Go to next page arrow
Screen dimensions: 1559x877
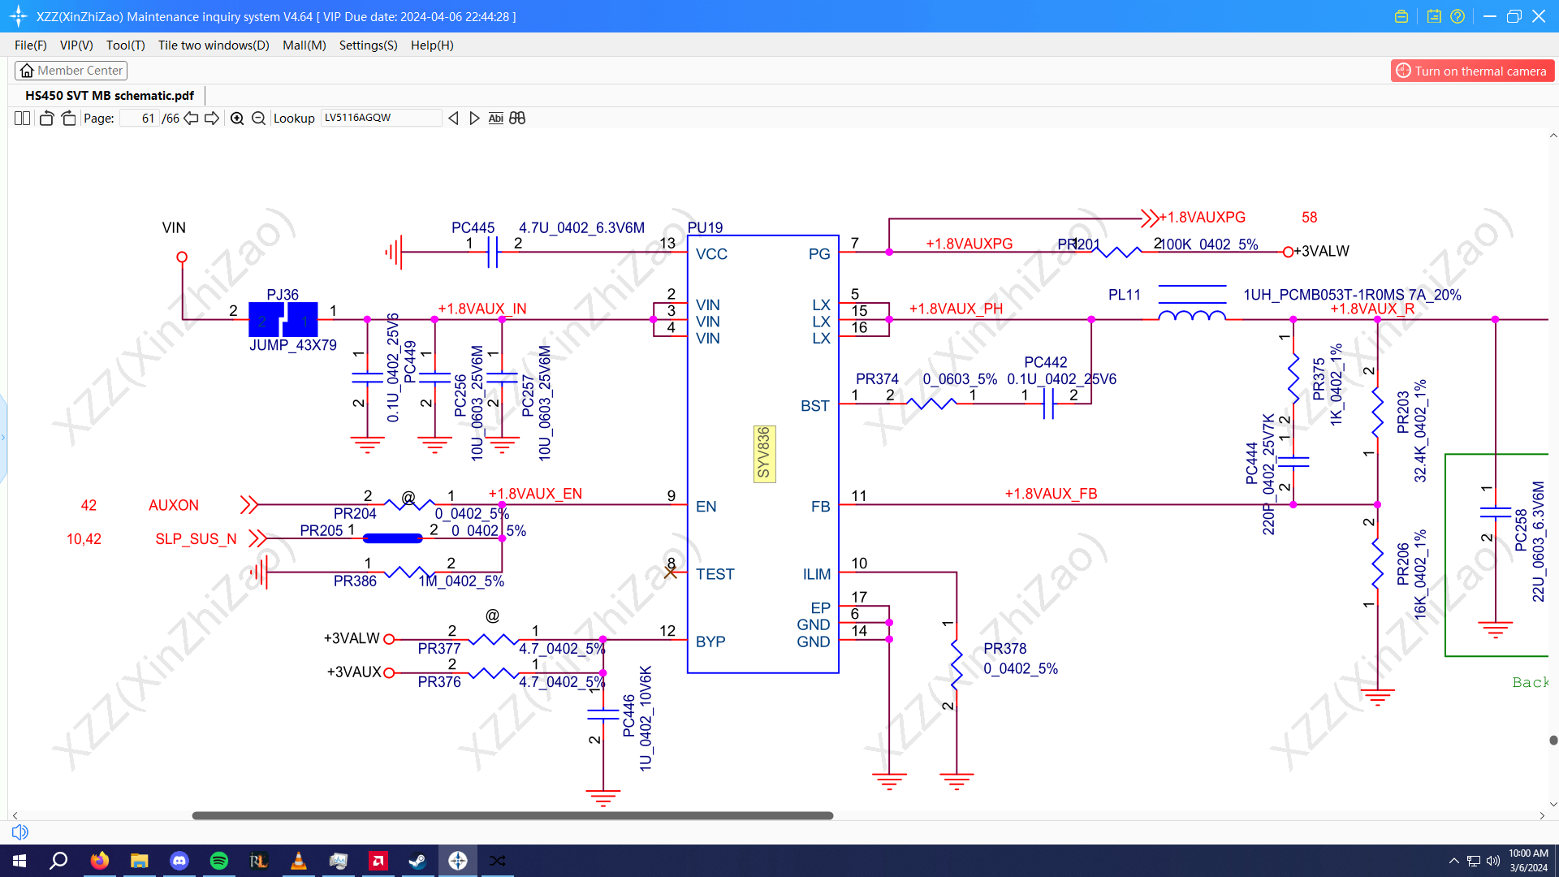pos(212,119)
